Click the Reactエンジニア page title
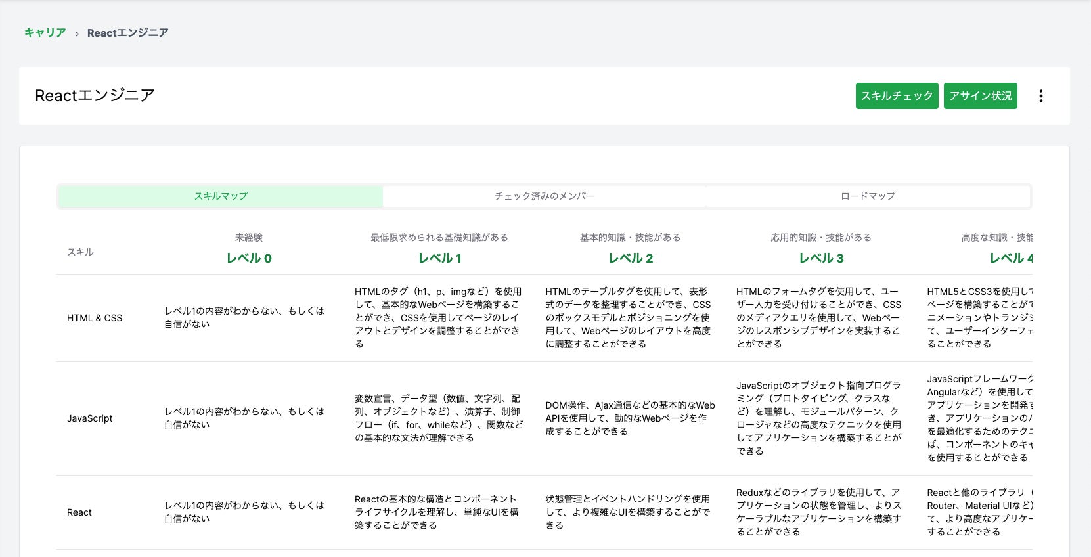This screenshot has width=1091, height=557. (95, 96)
